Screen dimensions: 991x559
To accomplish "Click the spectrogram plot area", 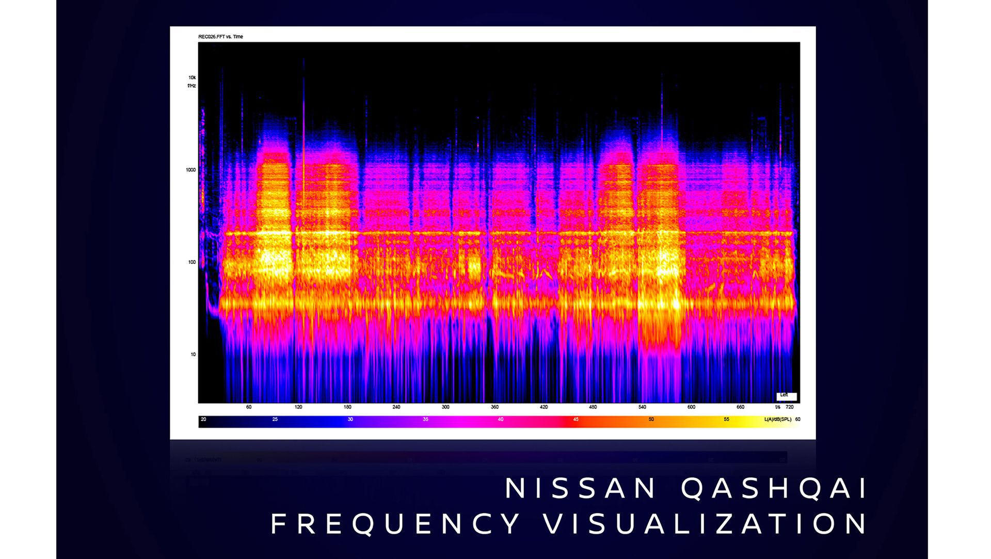I will (499, 222).
